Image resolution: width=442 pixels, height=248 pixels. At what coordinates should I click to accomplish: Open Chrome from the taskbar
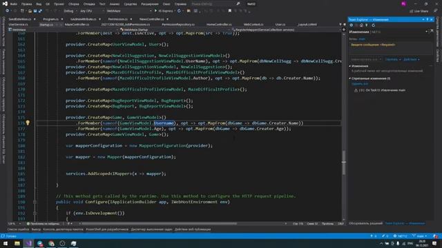pos(51,243)
